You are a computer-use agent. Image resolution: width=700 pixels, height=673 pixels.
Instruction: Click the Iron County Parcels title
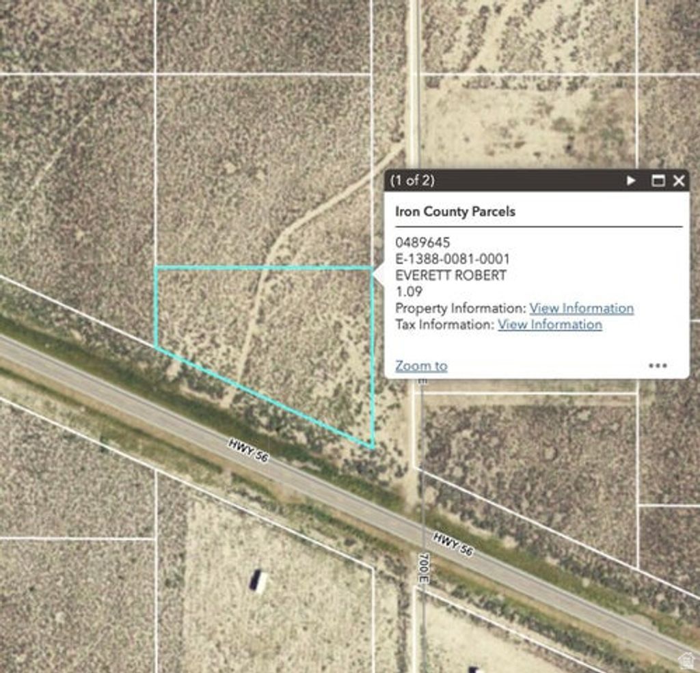(x=455, y=212)
